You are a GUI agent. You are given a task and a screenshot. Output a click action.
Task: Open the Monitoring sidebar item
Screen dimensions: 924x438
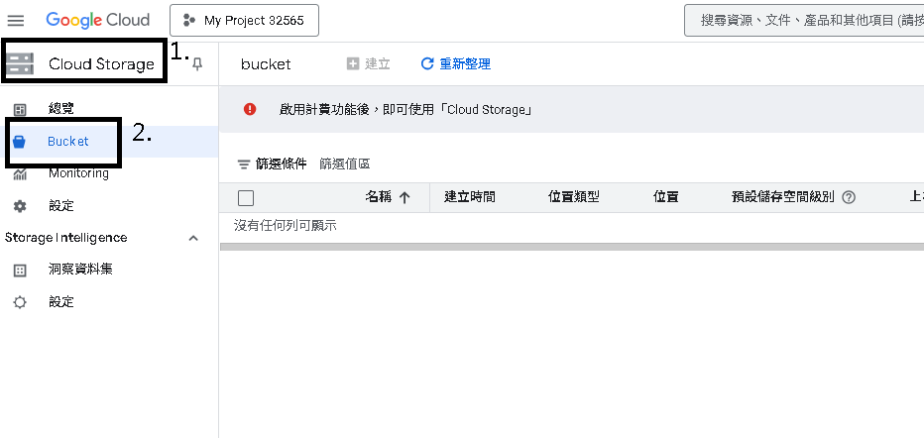pyautogui.click(x=79, y=173)
